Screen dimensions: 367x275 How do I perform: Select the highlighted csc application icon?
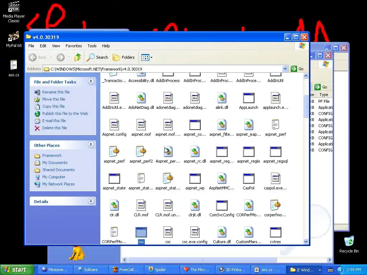[x=141, y=232]
